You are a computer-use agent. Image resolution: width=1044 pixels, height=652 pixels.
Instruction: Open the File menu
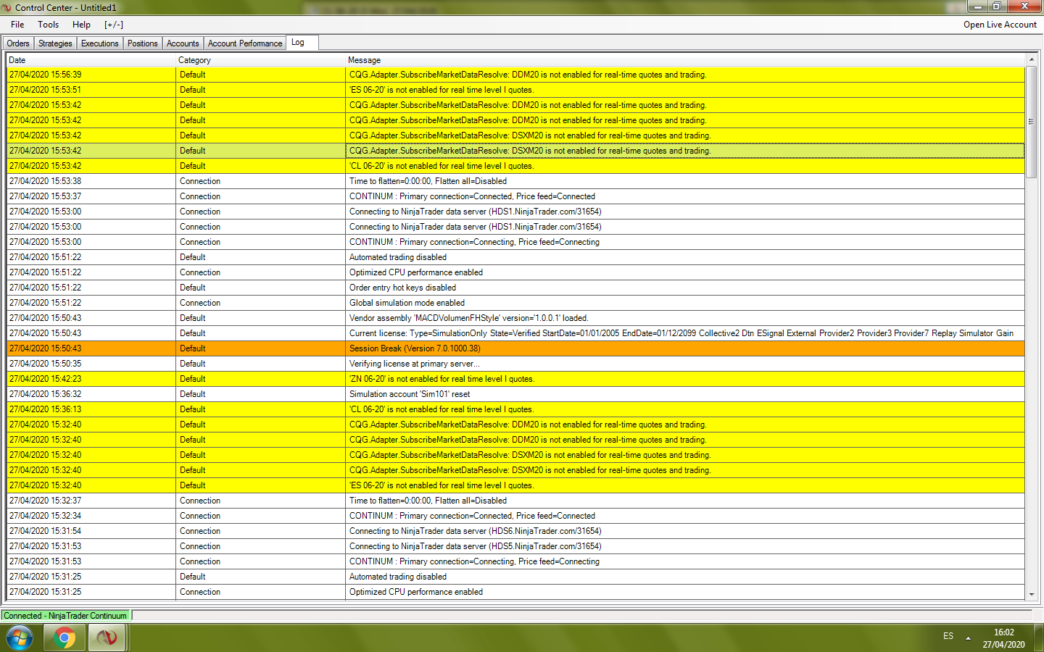tap(17, 25)
